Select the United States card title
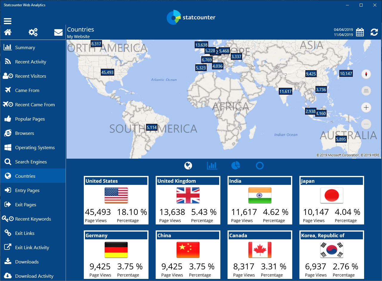382x281 pixels. (102, 181)
